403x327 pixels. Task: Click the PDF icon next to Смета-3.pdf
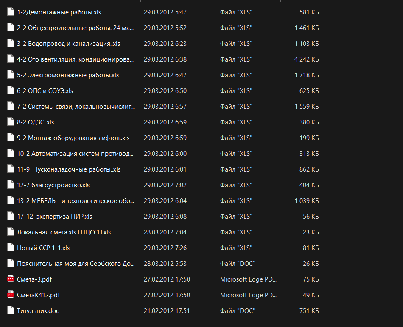(x=11, y=279)
